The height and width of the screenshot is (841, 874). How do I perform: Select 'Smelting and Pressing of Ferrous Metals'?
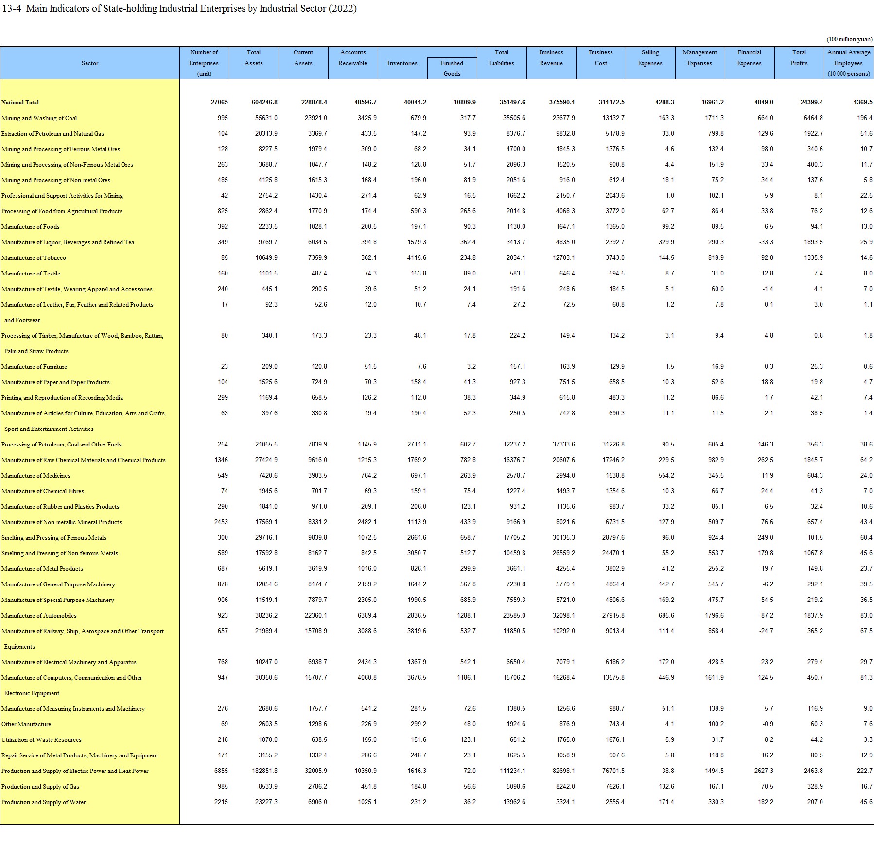coord(53,538)
